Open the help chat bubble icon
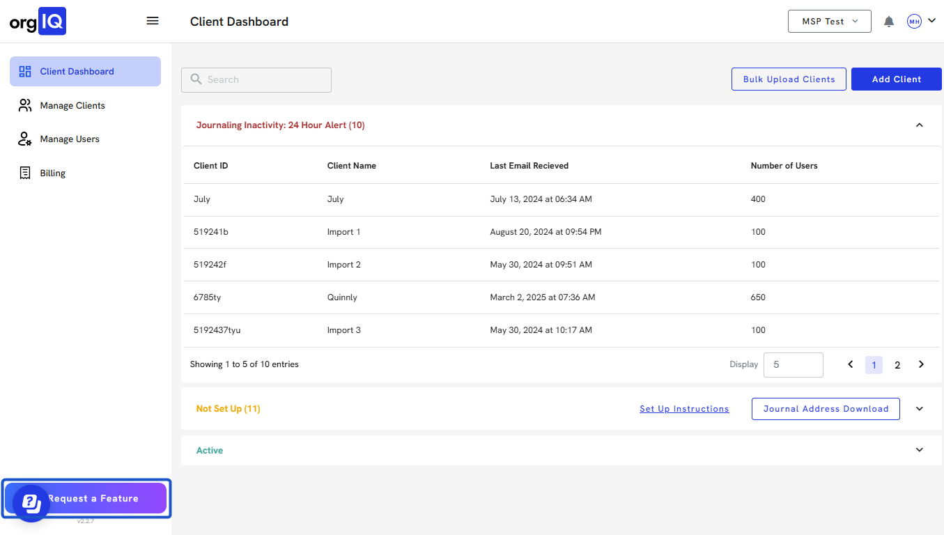The width and height of the screenshot is (944, 535). tap(31, 502)
